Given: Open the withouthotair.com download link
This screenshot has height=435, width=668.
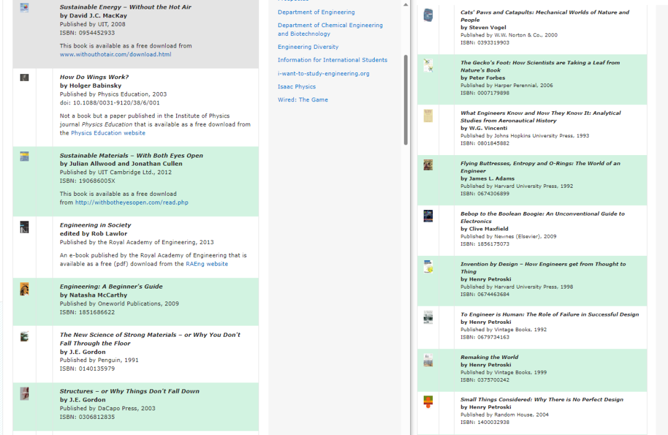Looking at the screenshot, I should [116, 54].
